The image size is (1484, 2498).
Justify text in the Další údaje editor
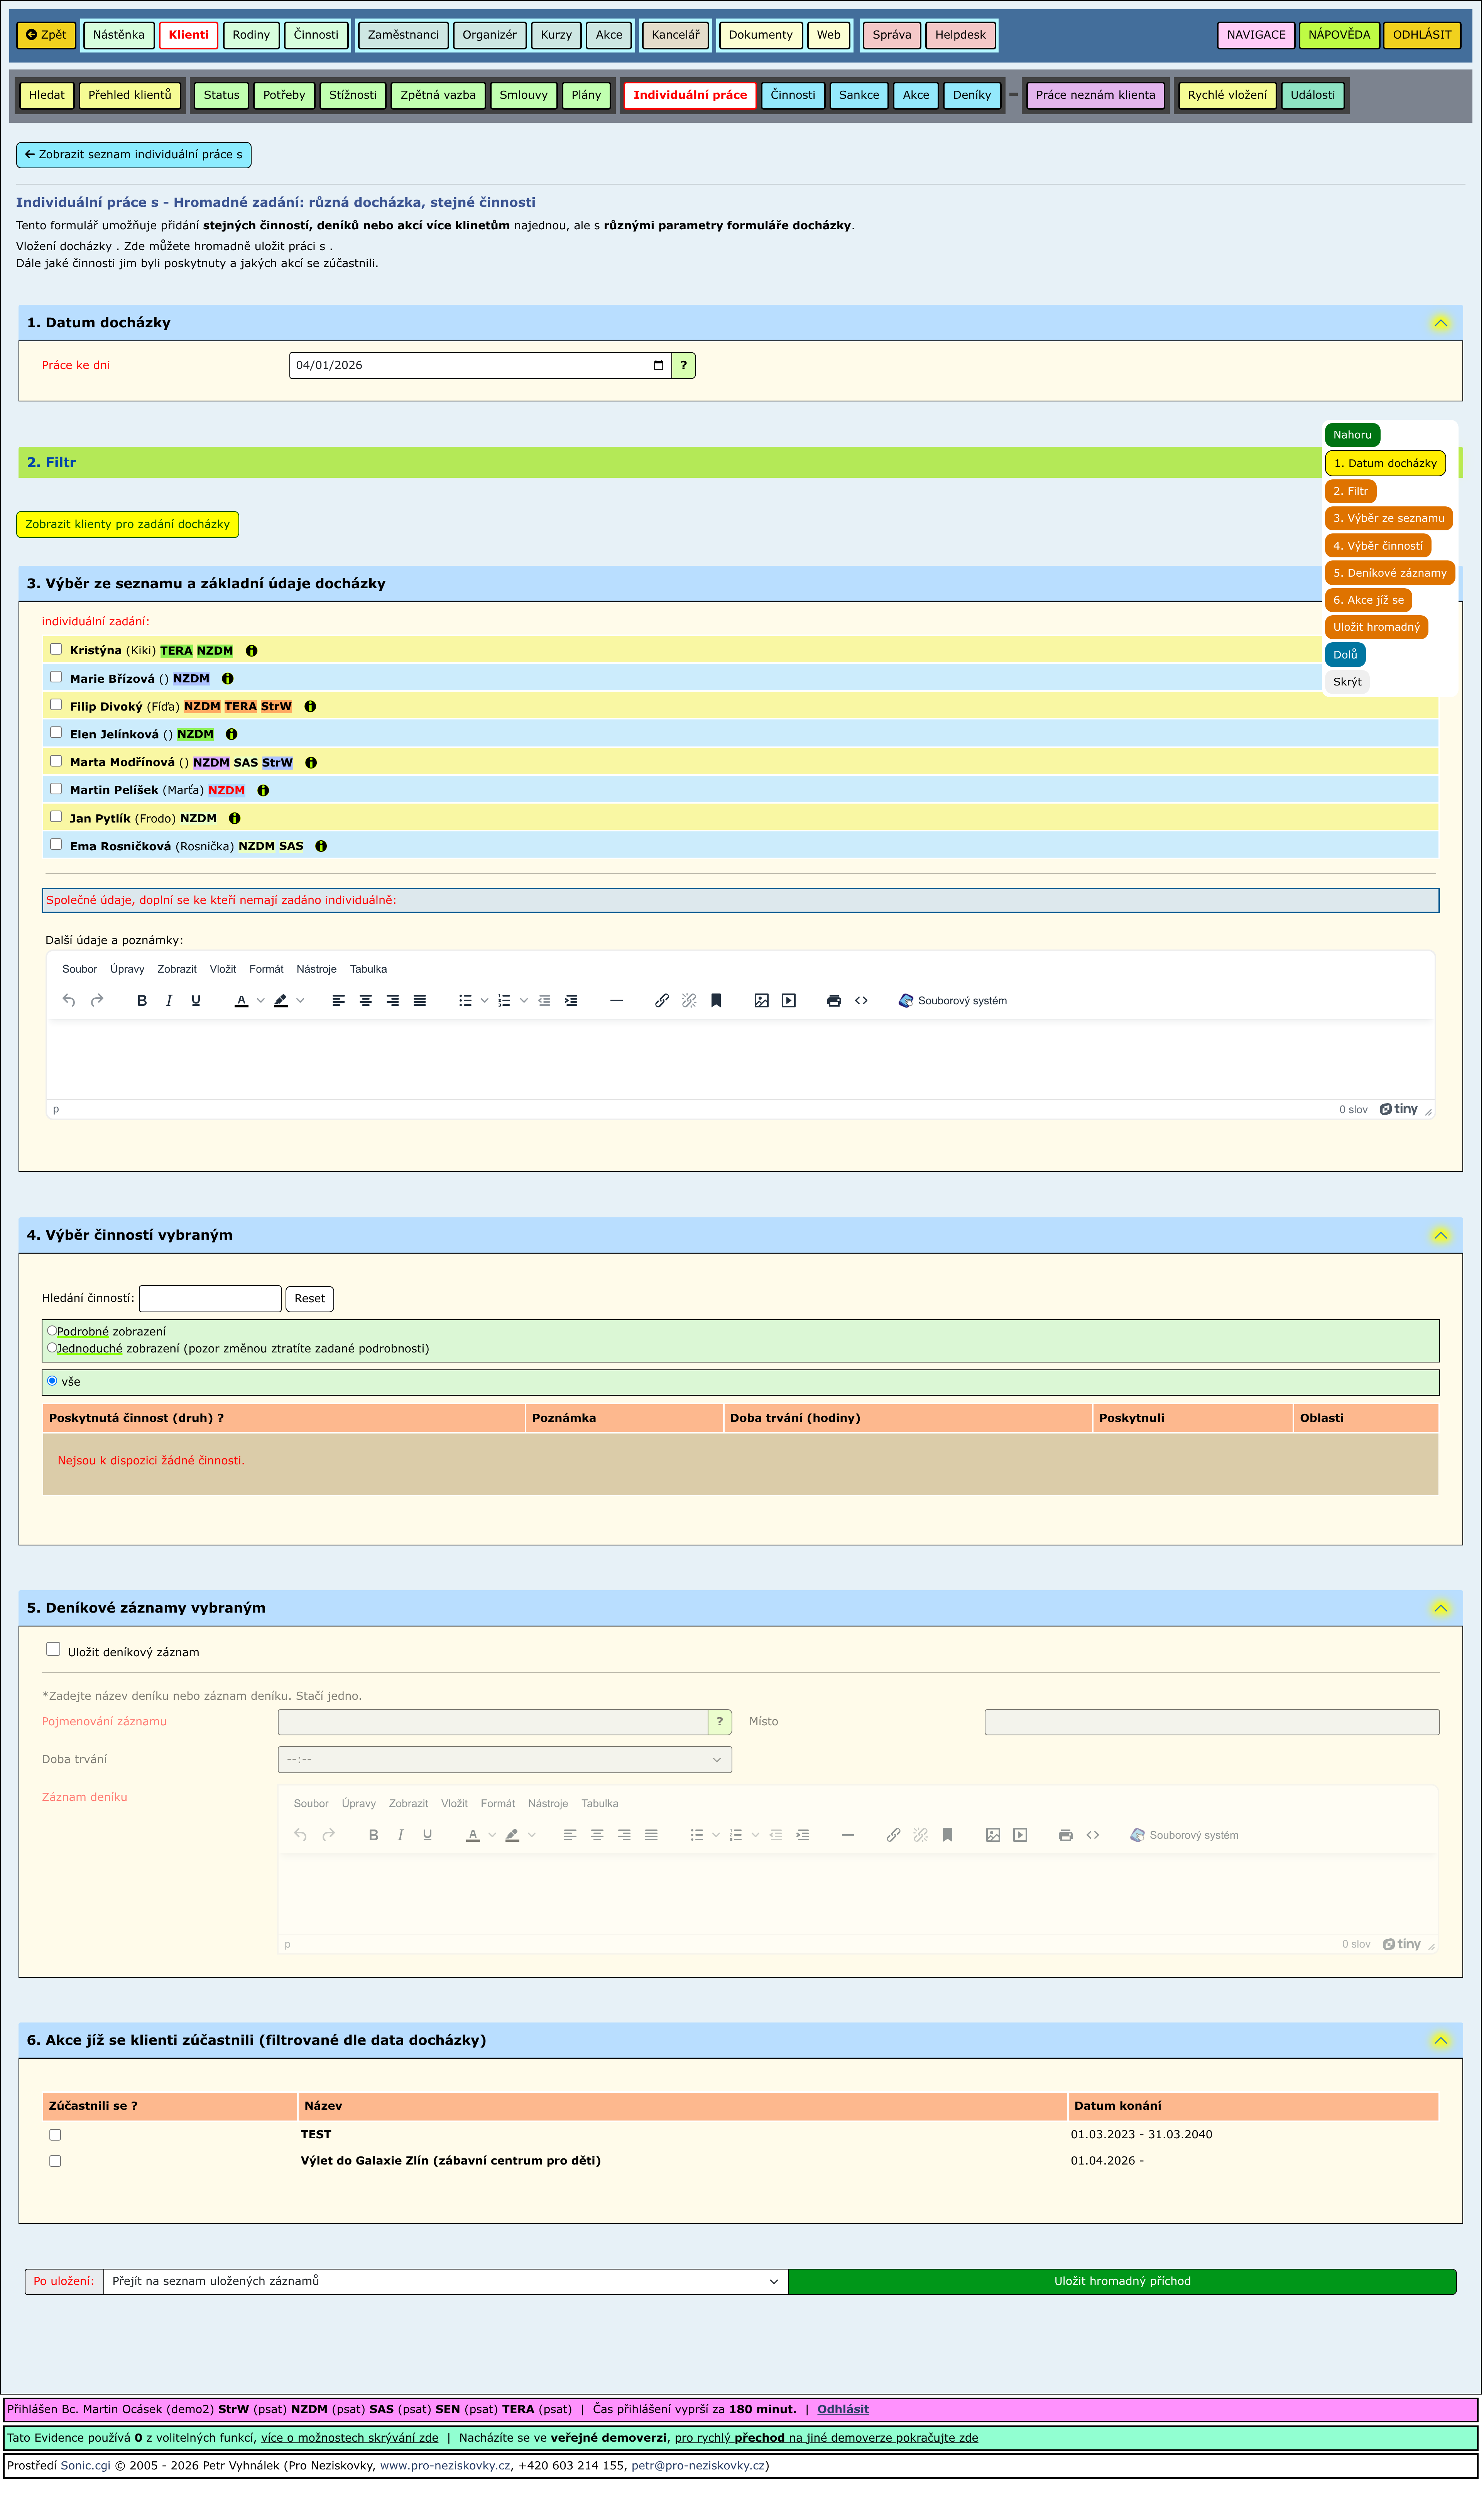(x=420, y=1001)
